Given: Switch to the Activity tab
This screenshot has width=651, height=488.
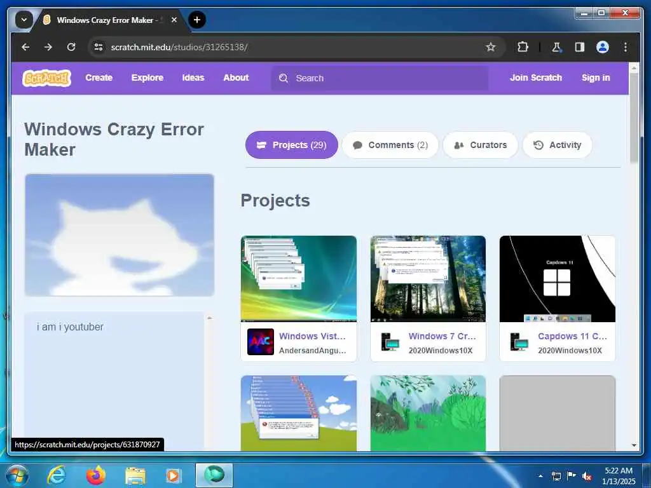Looking at the screenshot, I should pyautogui.click(x=557, y=145).
